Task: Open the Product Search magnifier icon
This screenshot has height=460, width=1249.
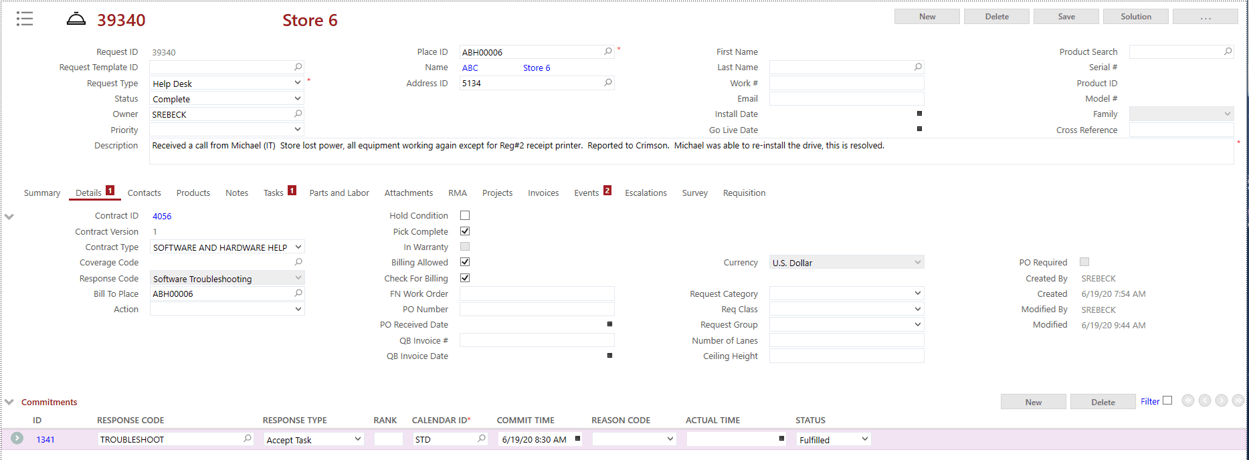Action: tap(1228, 51)
